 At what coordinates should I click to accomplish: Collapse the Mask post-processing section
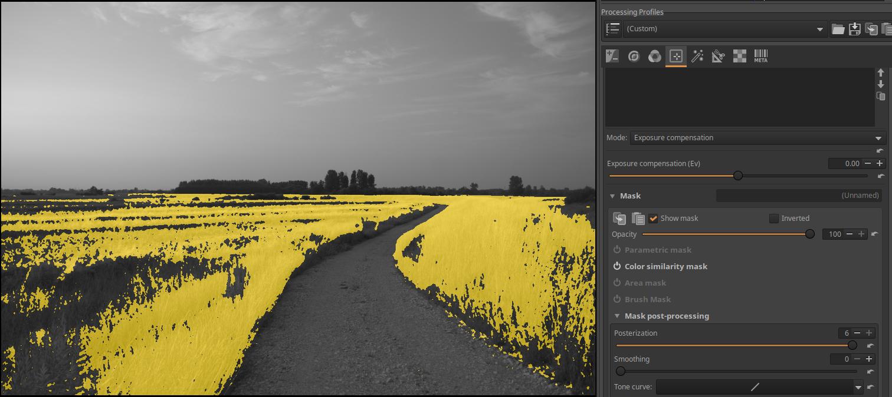pos(617,316)
